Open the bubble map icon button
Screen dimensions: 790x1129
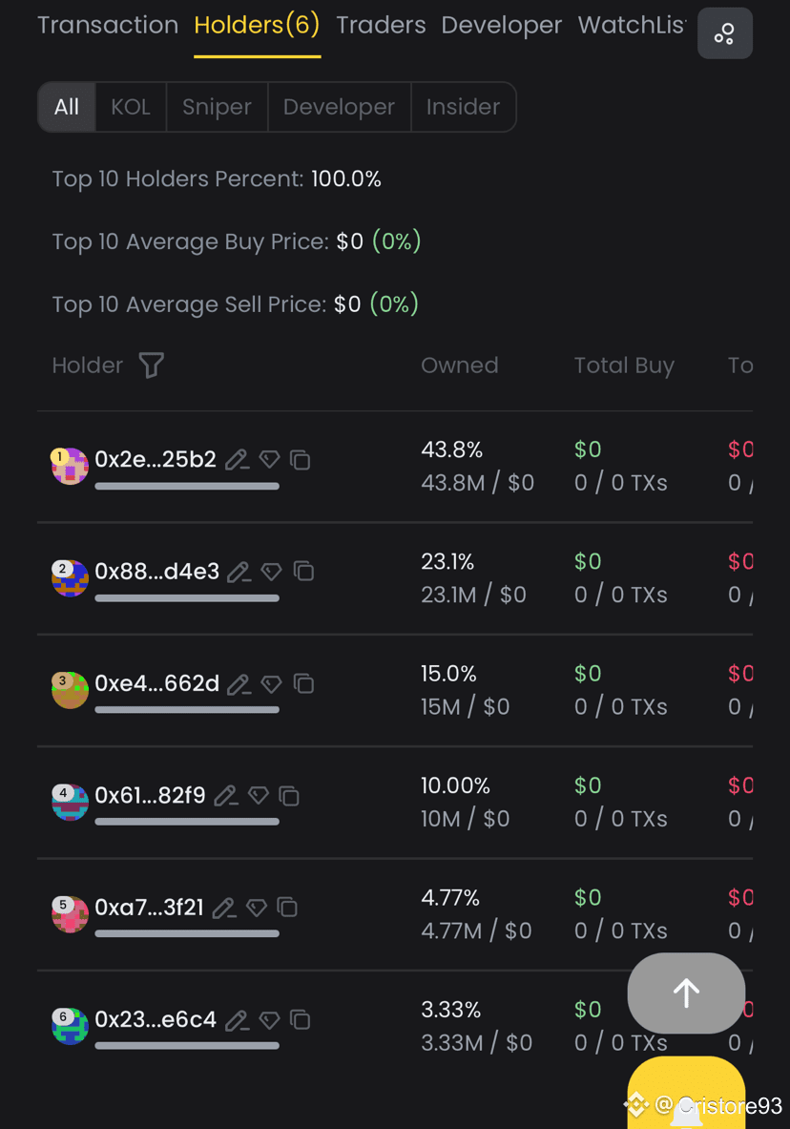[724, 33]
